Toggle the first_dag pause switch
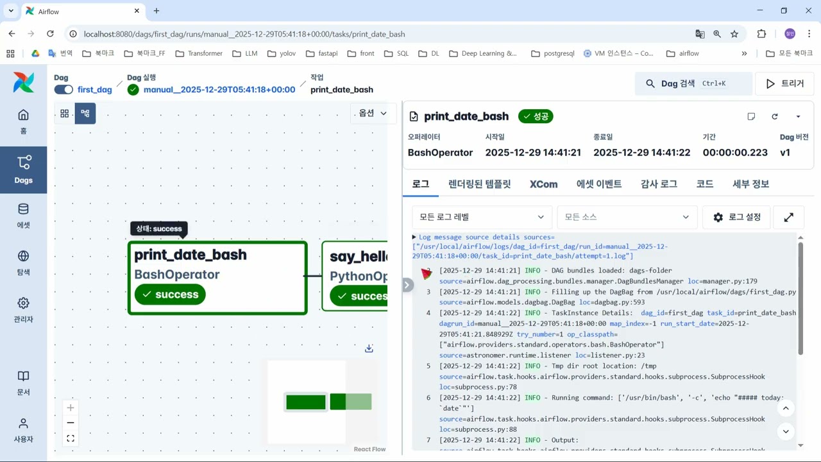Screen dimensions: 821x462 63,90
